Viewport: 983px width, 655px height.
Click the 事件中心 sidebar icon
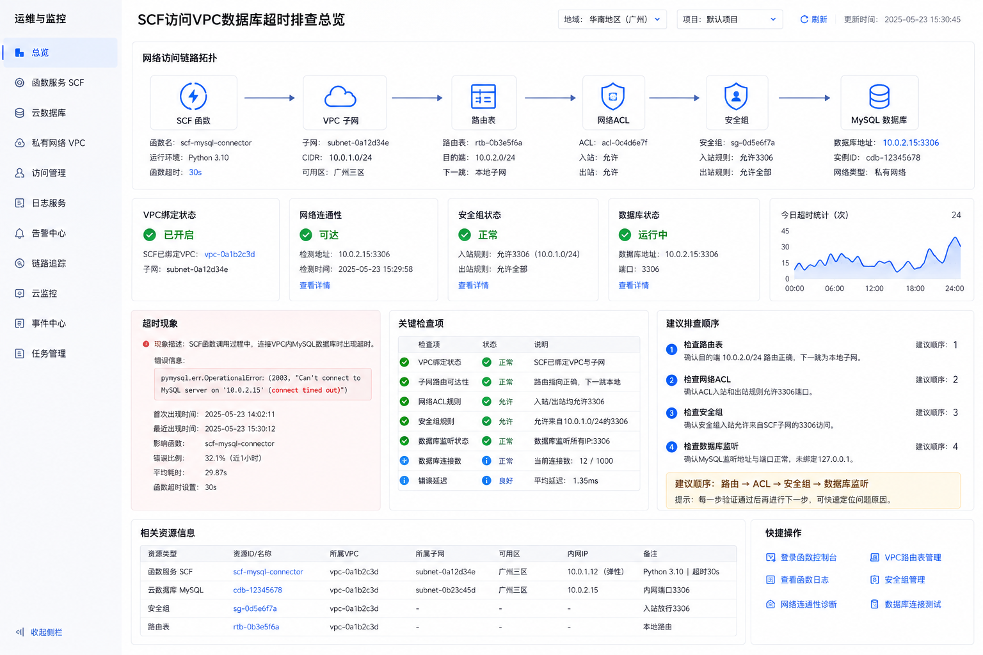[x=20, y=323]
